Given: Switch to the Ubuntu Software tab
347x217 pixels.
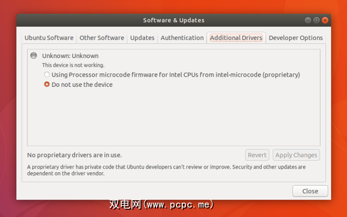Looking at the screenshot, I should point(49,38).
